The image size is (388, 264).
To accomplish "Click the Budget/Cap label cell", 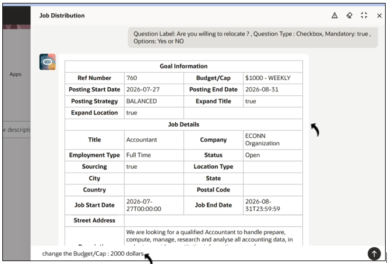I will [x=213, y=78].
